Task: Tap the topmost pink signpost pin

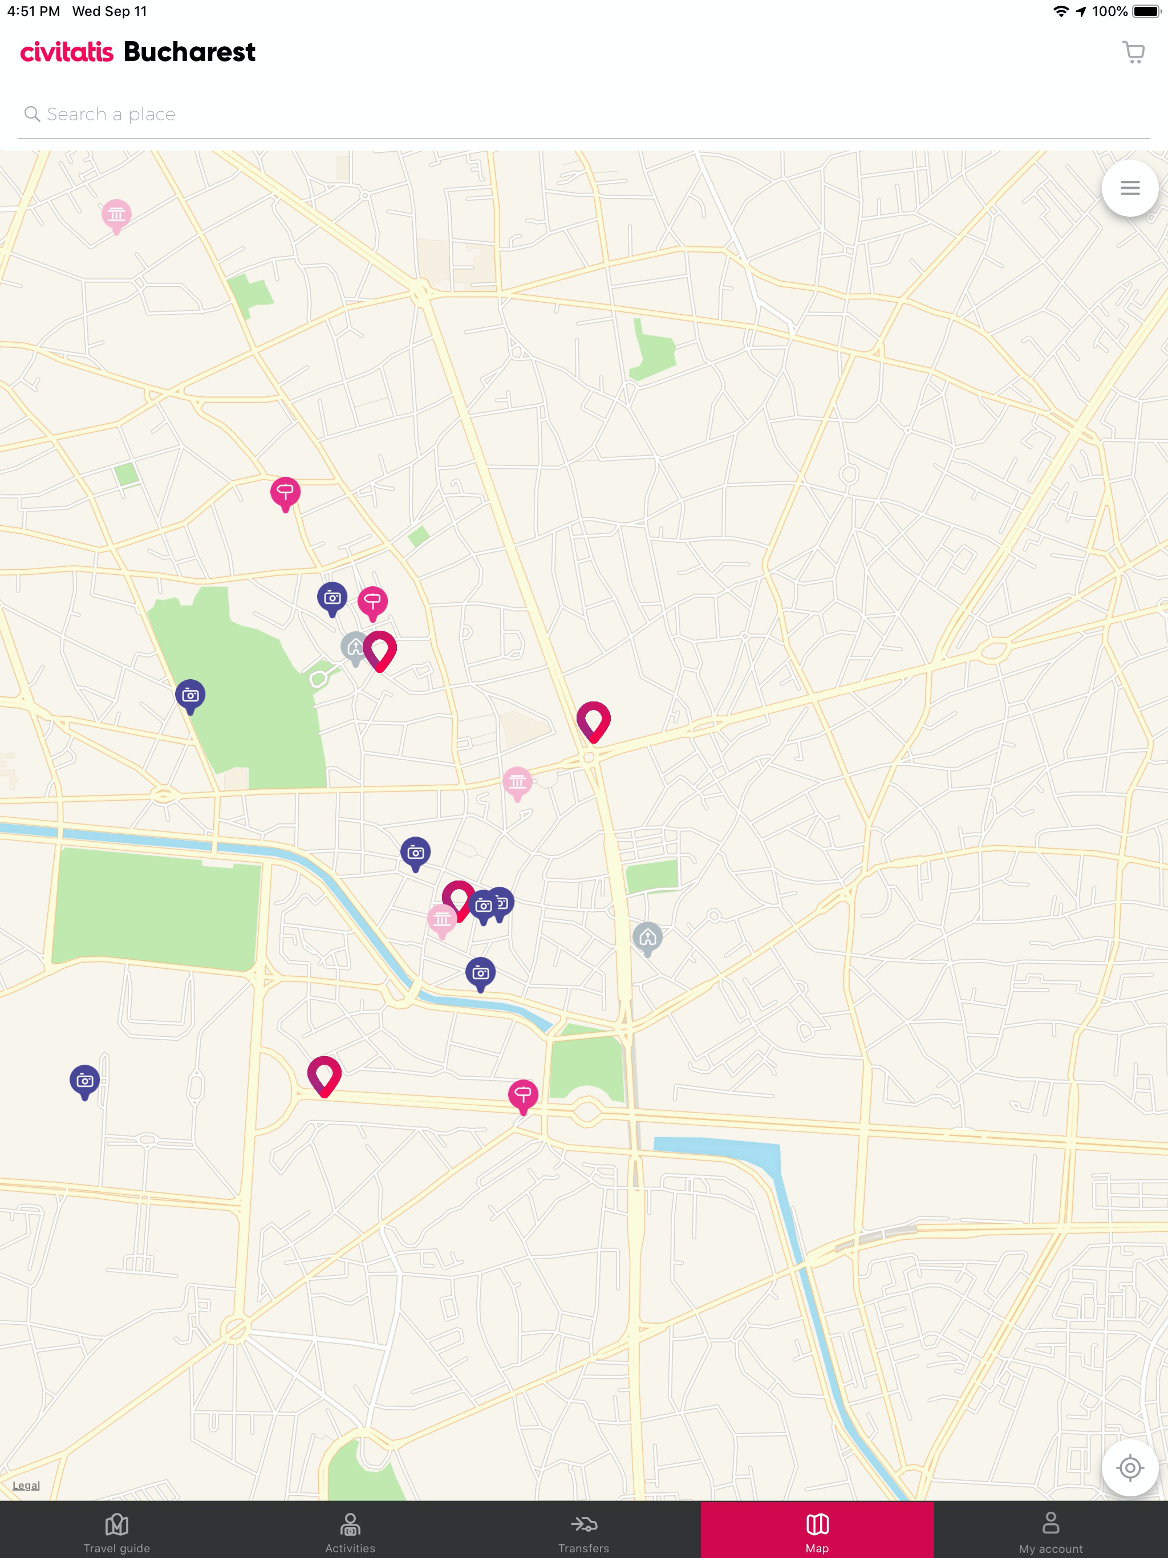Action: click(285, 494)
